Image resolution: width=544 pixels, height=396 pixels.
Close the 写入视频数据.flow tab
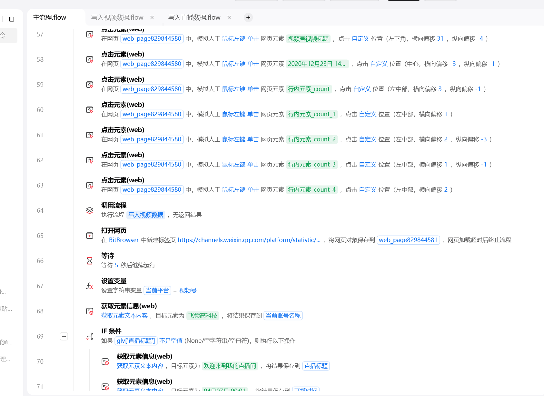(x=152, y=17)
